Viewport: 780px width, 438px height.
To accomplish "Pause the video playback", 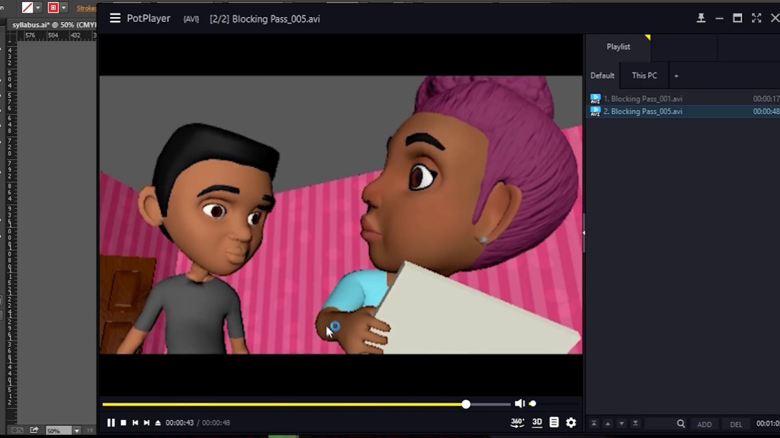I will (x=111, y=423).
